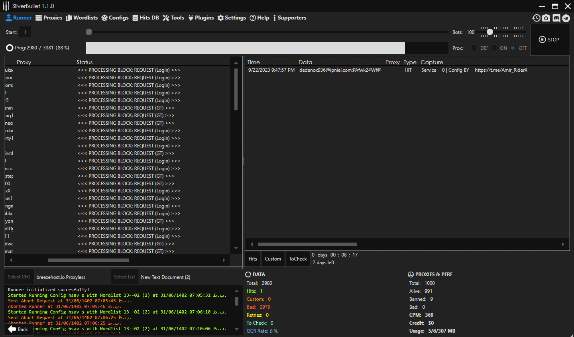Click the Start number input field
Screen dimensions: 574x337
[x=25, y=32]
